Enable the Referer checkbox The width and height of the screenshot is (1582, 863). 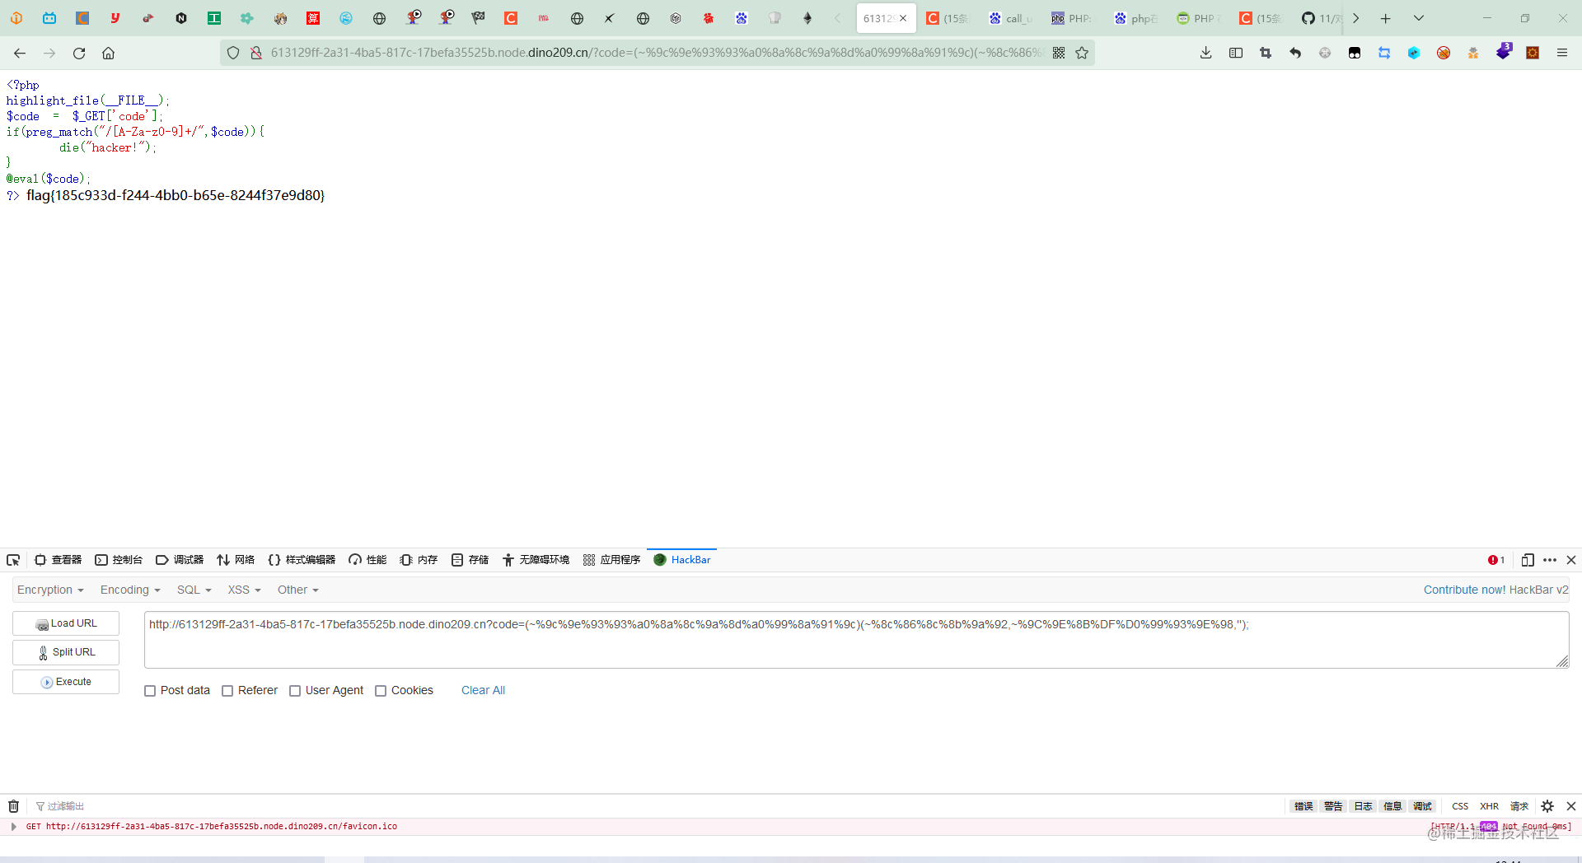click(227, 691)
